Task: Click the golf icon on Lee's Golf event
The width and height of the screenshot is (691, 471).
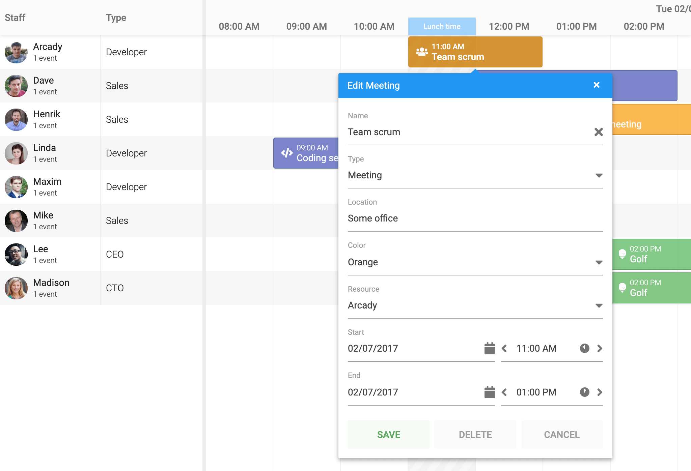Action: point(622,254)
